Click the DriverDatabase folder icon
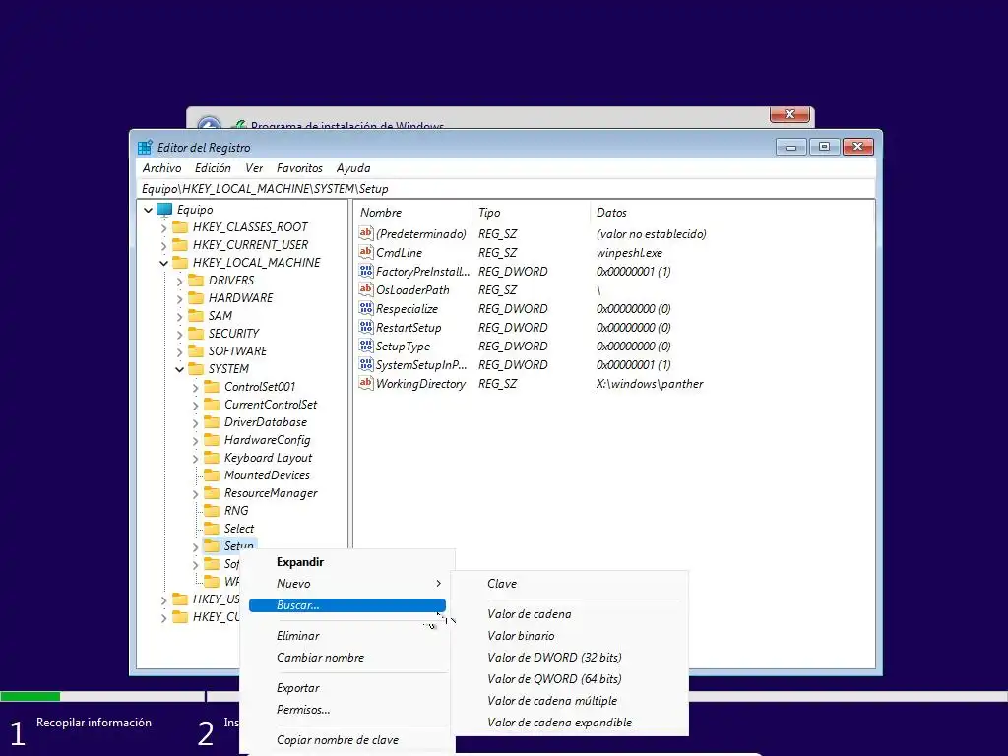Image resolution: width=1008 pixels, height=756 pixels. coord(212,421)
